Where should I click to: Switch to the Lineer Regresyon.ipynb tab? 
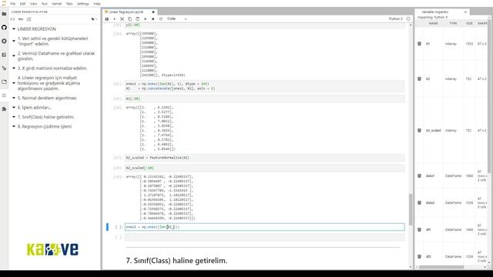coord(129,12)
